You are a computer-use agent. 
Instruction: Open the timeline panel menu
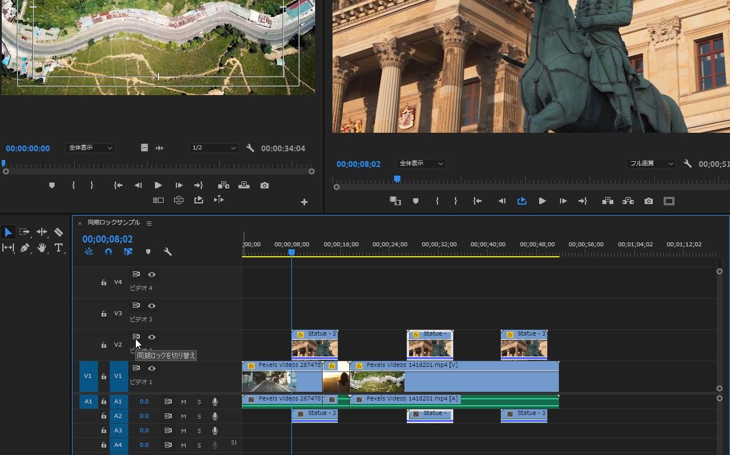click(x=149, y=223)
